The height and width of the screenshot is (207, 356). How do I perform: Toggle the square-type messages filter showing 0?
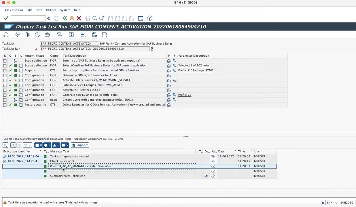(x=38, y=145)
